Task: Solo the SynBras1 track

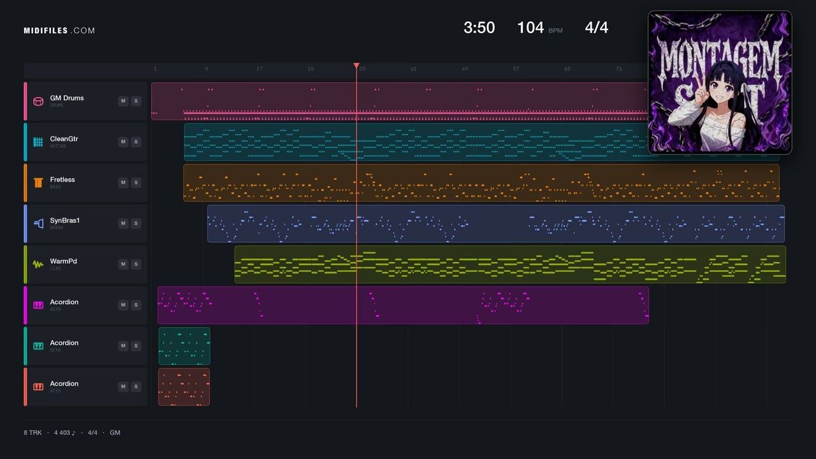Action: coord(136,223)
